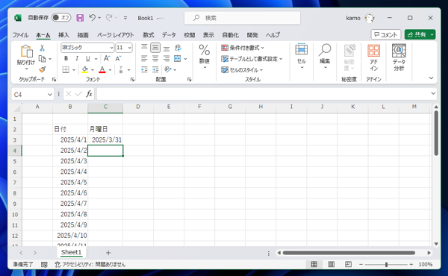Click the Borders icon
Image resolution: width=448 pixels, height=276 pixels.
pyautogui.click(x=66, y=69)
